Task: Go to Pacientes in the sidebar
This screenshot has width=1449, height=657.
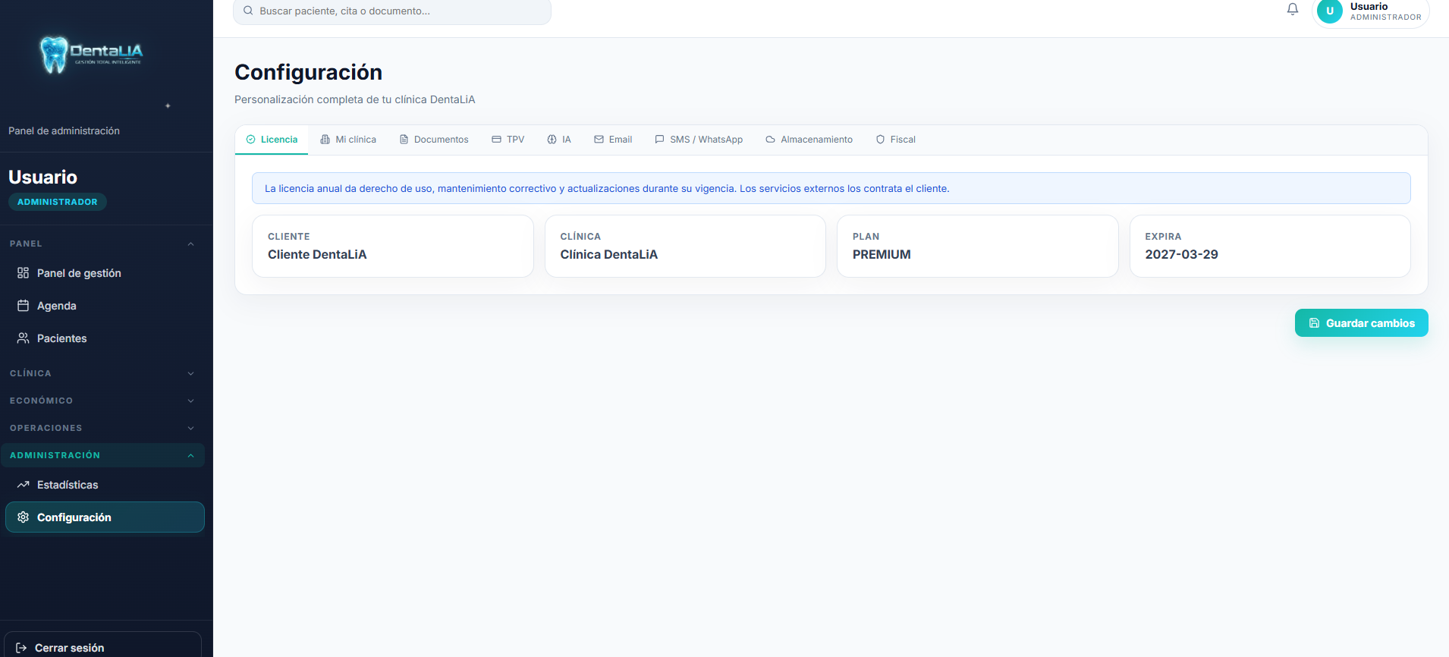Action: point(61,338)
